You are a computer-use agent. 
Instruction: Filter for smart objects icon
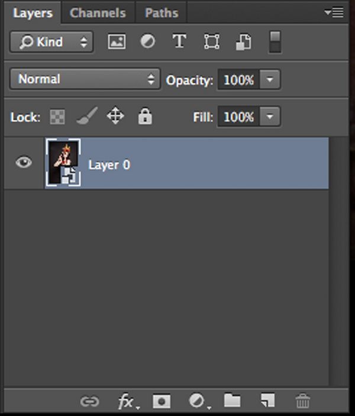point(243,42)
